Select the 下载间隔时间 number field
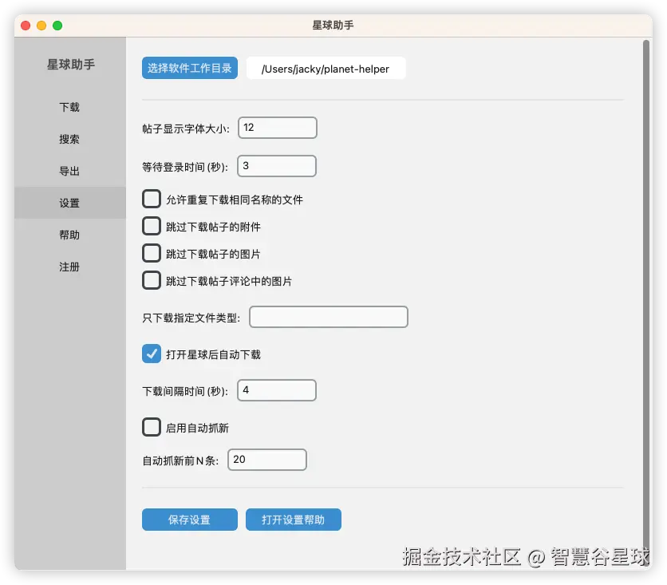This screenshot has height=585, width=667. pyautogui.click(x=277, y=390)
